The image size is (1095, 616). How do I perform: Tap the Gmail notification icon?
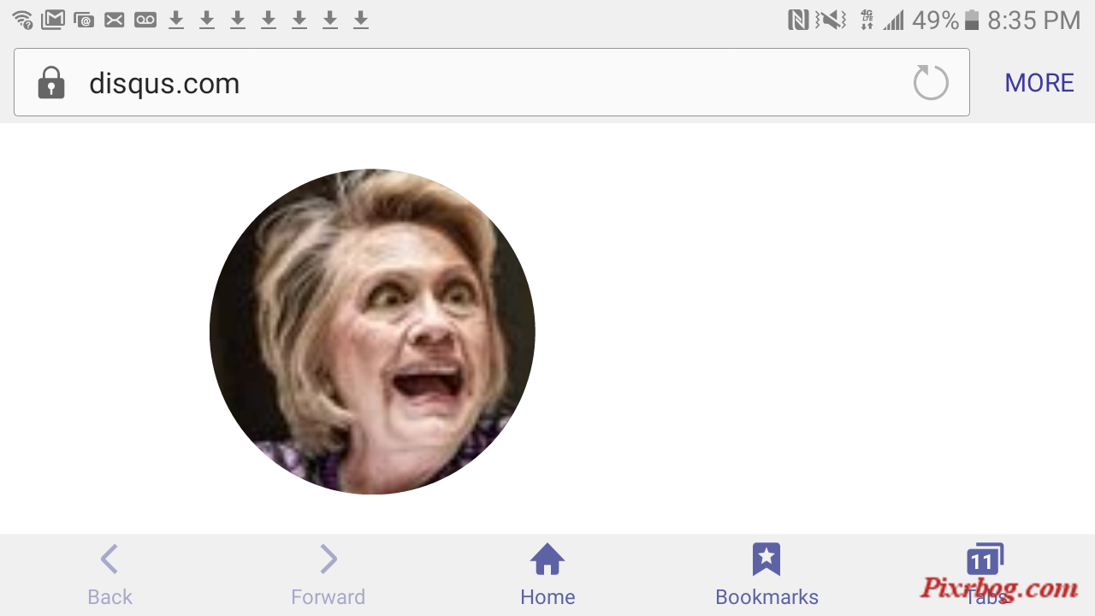[x=53, y=20]
